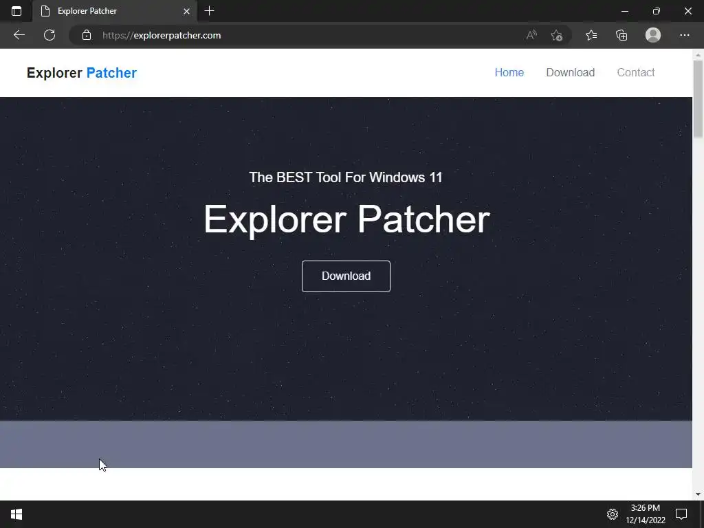Viewport: 704px width, 528px height.
Task: Open the Settings and more ellipsis menu
Action: [684, 35]
